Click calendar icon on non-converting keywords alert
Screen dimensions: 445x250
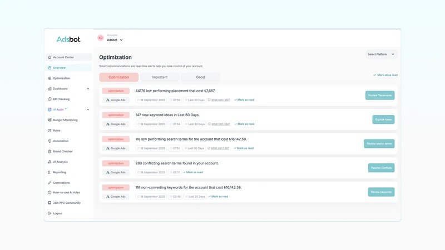(139, 197)
